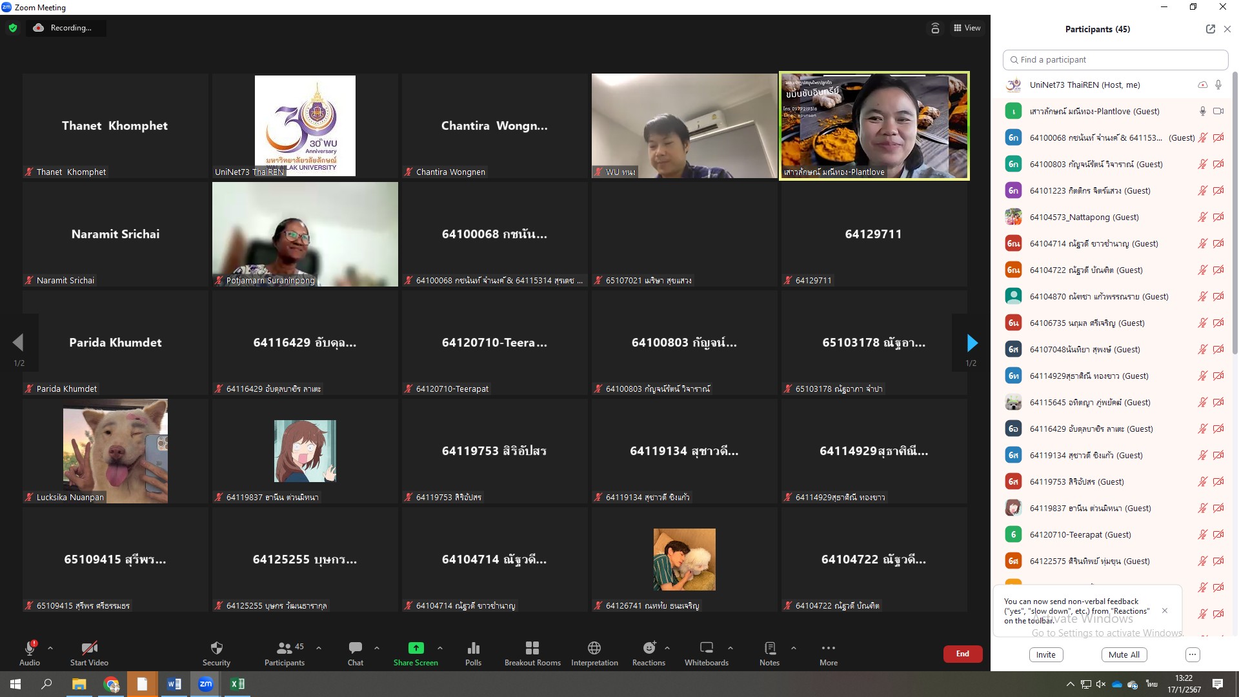Viewport: 1239px width, 697px height.
Task: Expand the audio options arrow
Action: (x=50, y=648)
